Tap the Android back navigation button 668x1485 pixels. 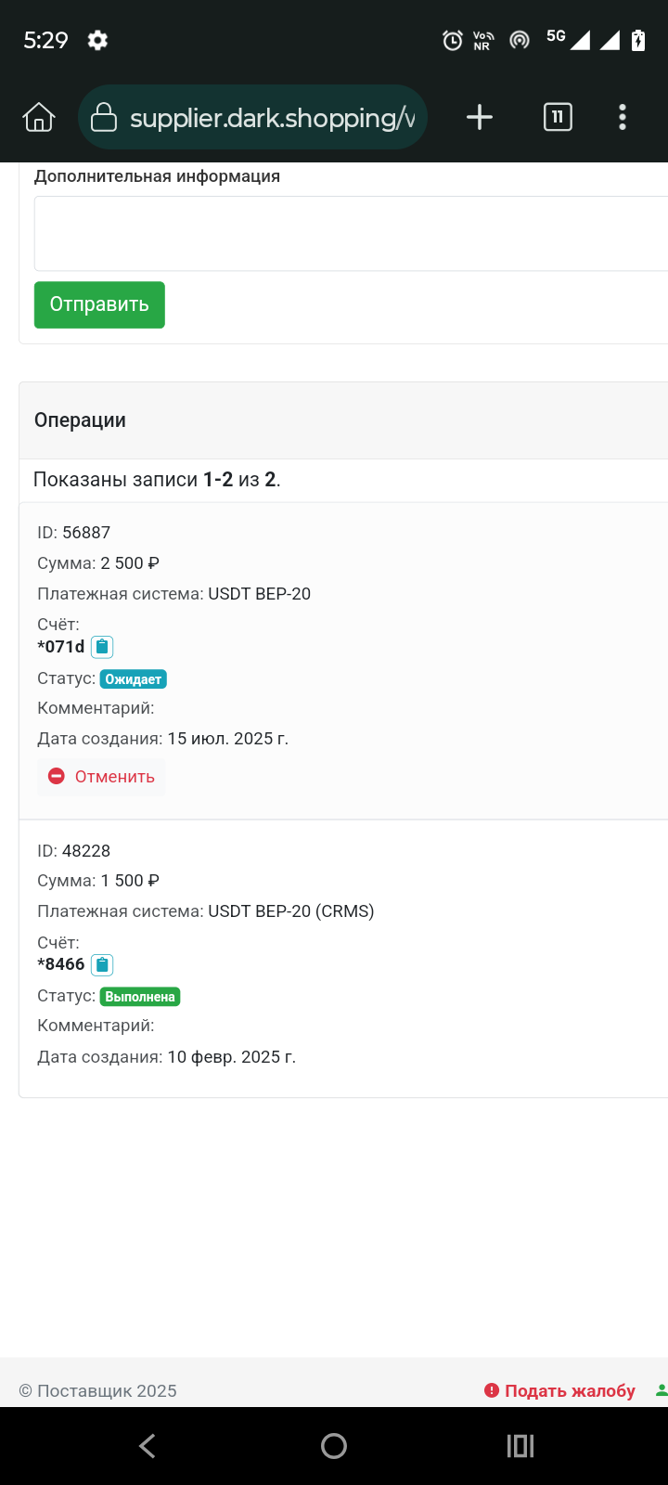tap(148, 1445)
